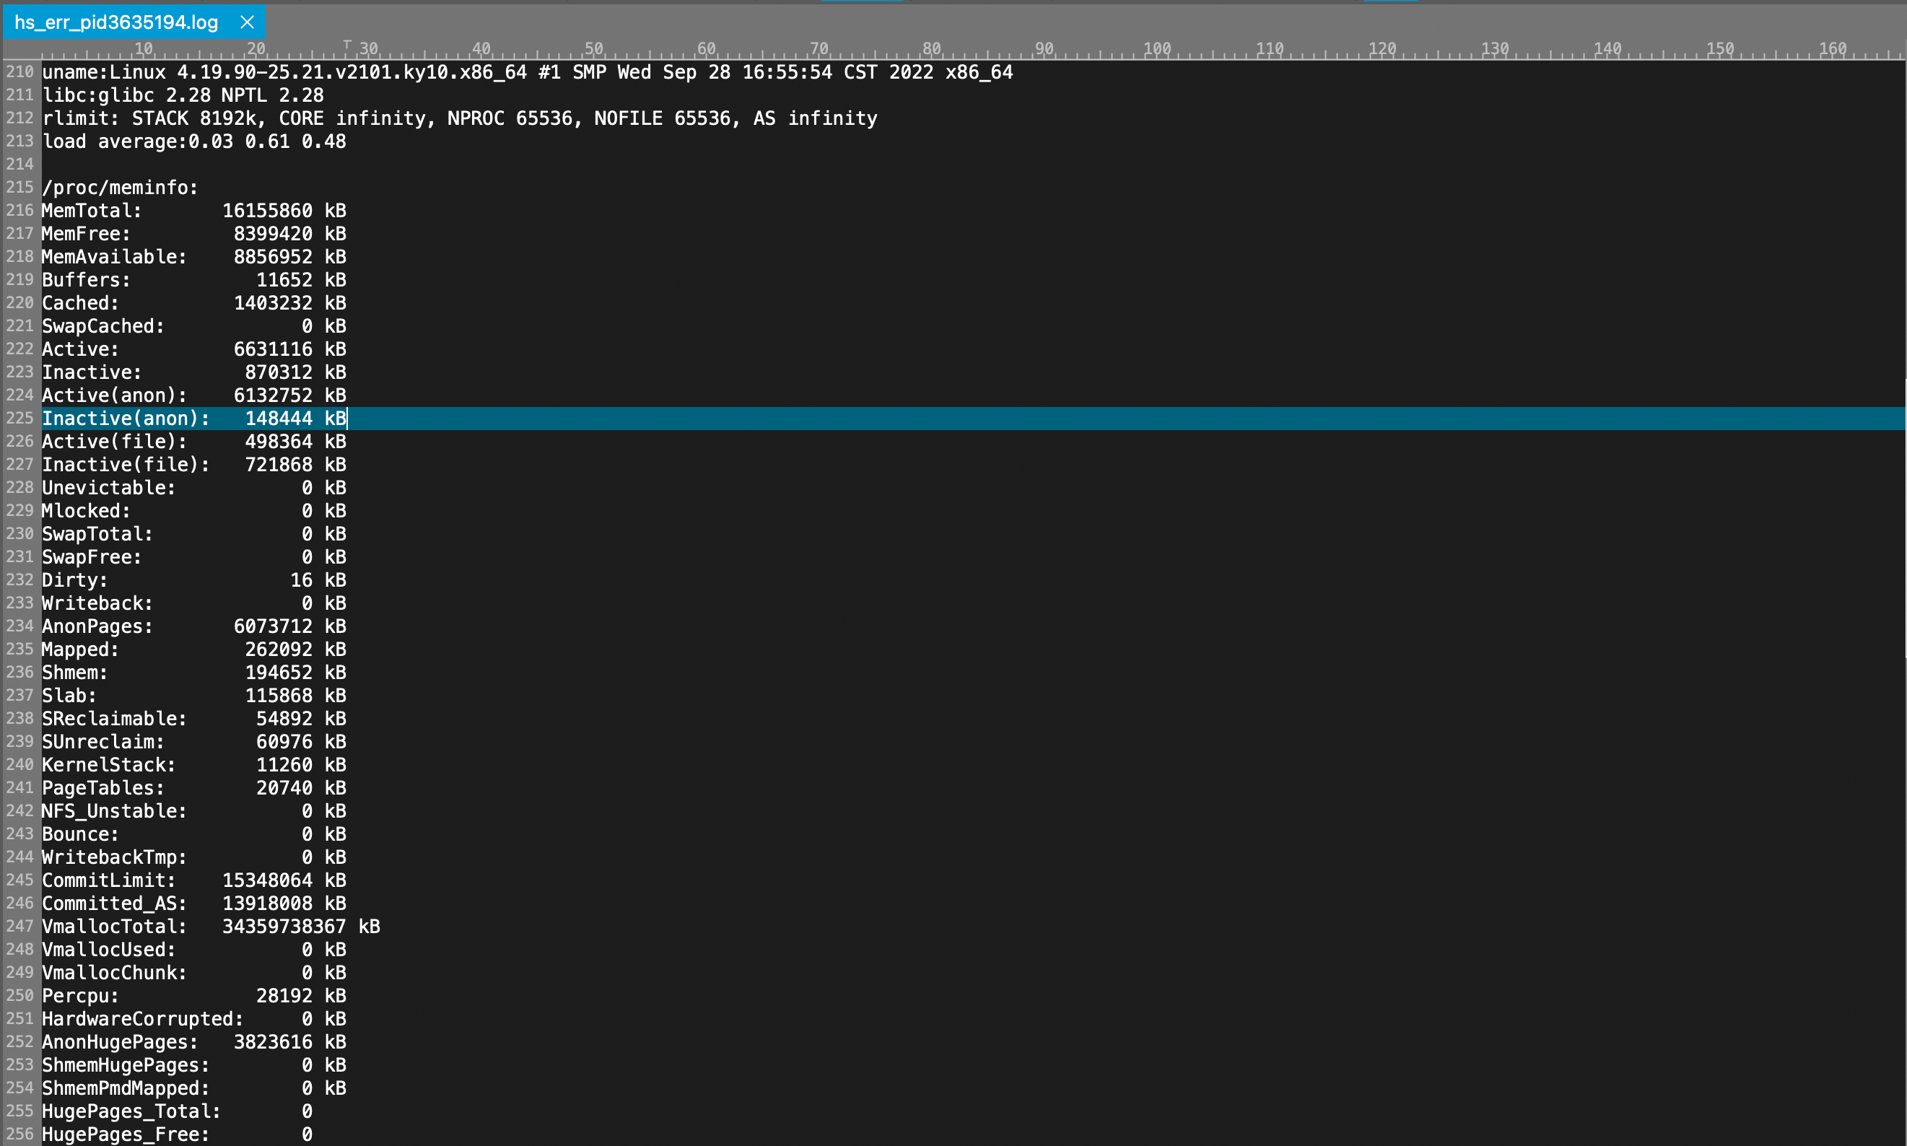Click the MemFree value 8399420
The height and width of the screenshot is (1146, 1907).
point(274,233)
